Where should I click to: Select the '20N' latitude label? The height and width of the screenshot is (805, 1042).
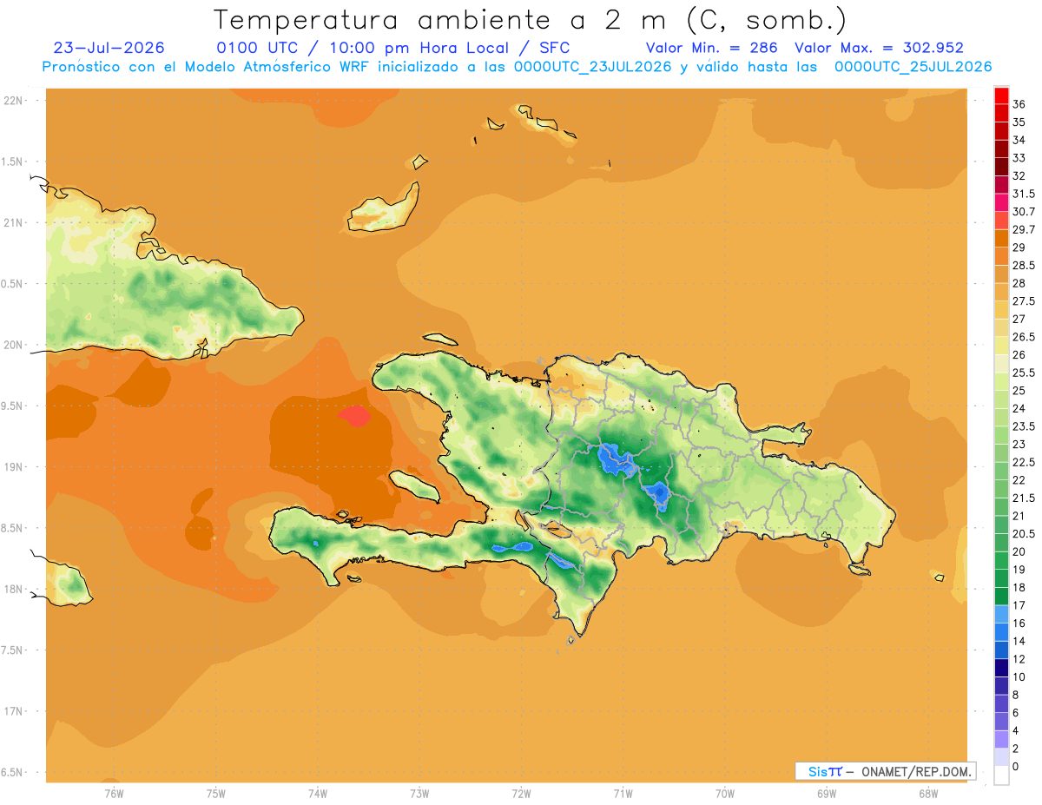click(12, 345)
